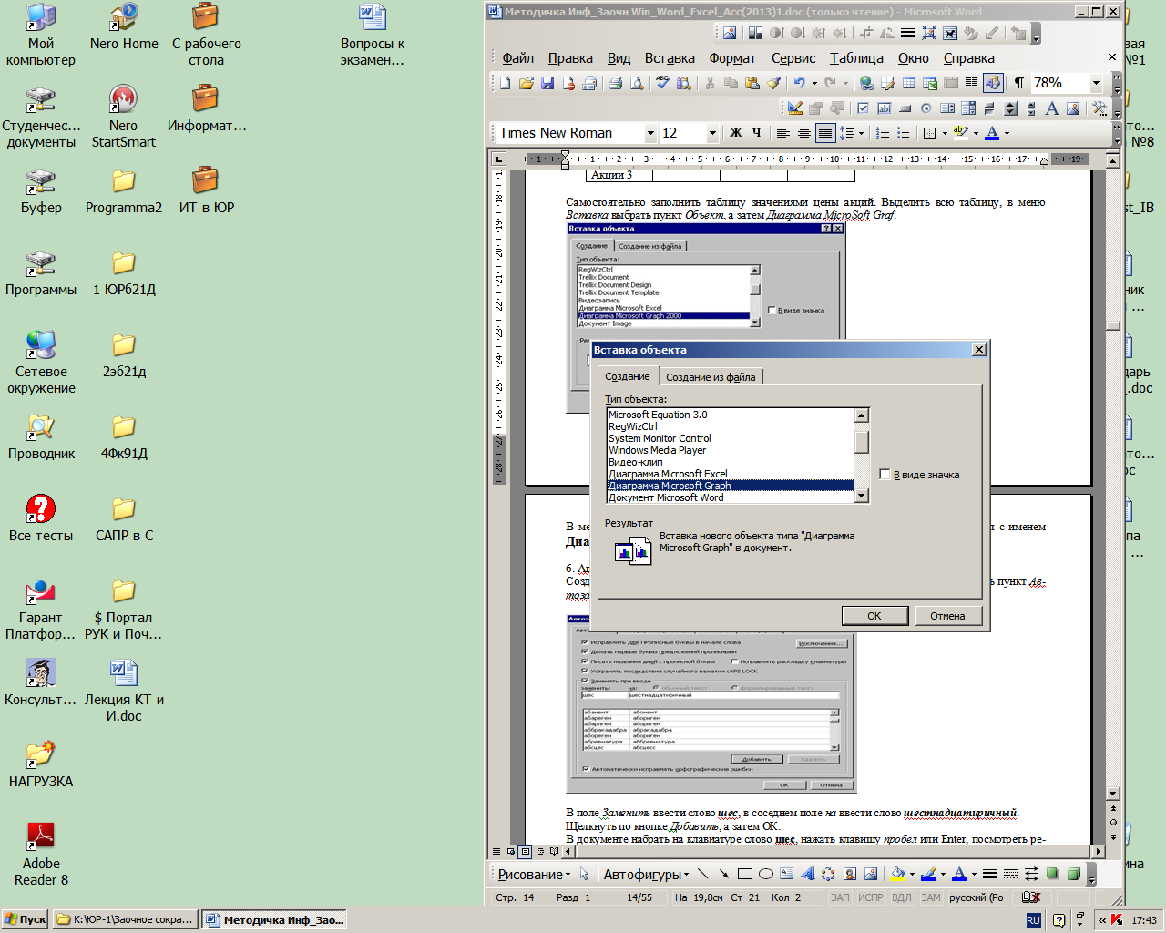Select the Line tool on Drawing toolbar
This screenshot has width=1166, height=933.
pos(702,874)
